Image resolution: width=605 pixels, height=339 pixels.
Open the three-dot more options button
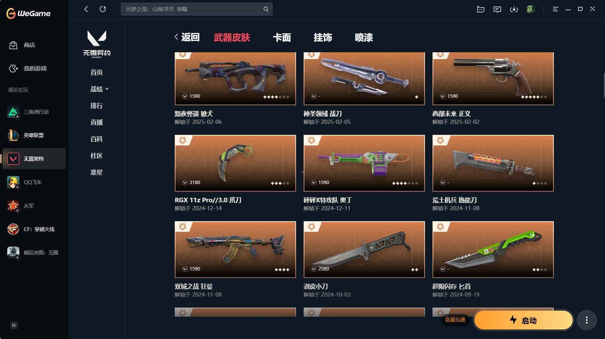(x=587, y=320)
